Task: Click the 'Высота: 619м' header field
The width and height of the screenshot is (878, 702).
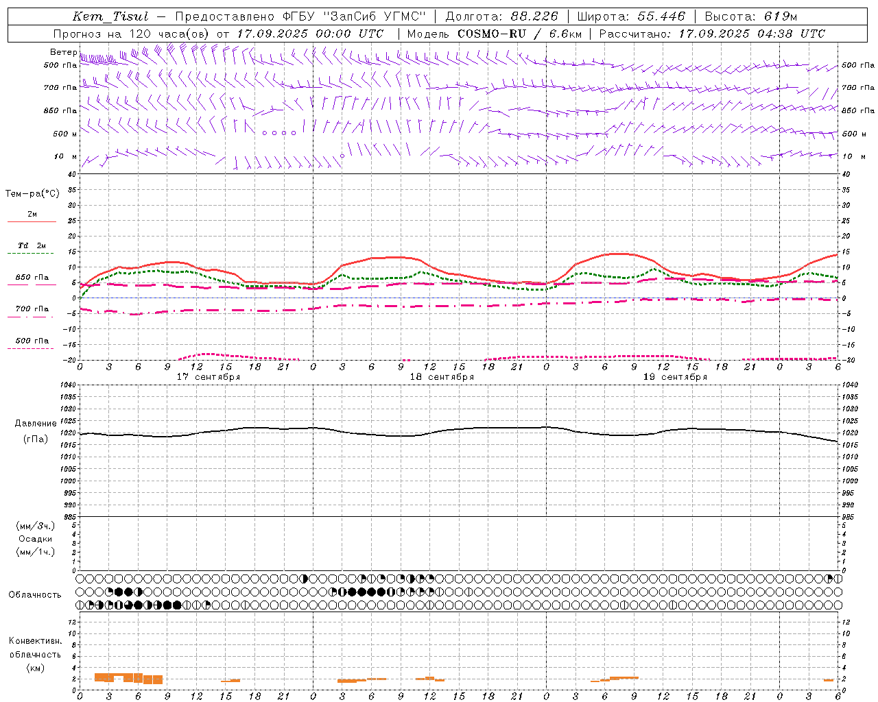Action: click(x=751, y=16)
